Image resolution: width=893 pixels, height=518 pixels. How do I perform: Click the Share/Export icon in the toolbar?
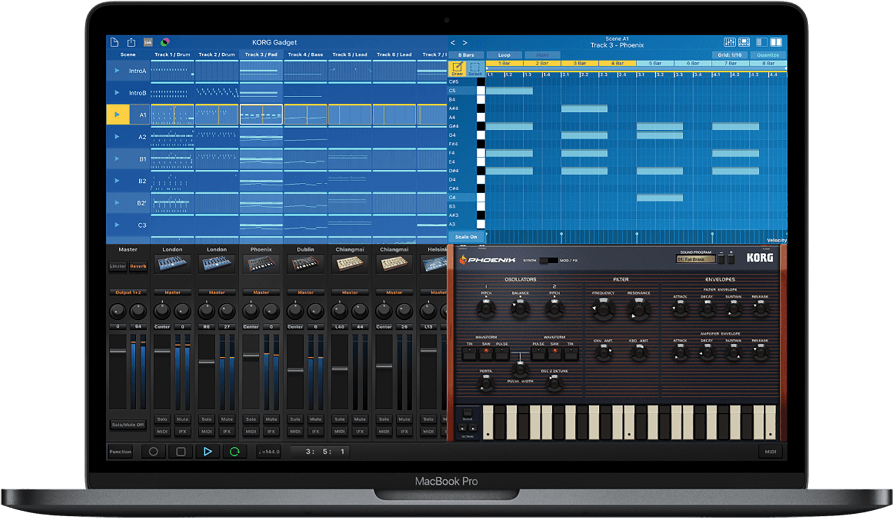tap(131, 42)
